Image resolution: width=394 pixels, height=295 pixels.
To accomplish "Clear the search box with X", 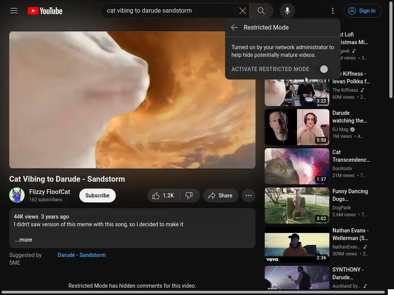I will tap(243, 10).
